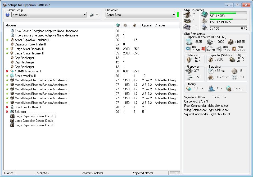253x177 pixels.
Task: Click the Armor Explosive Hardener II icon
Action: [12, 40]
